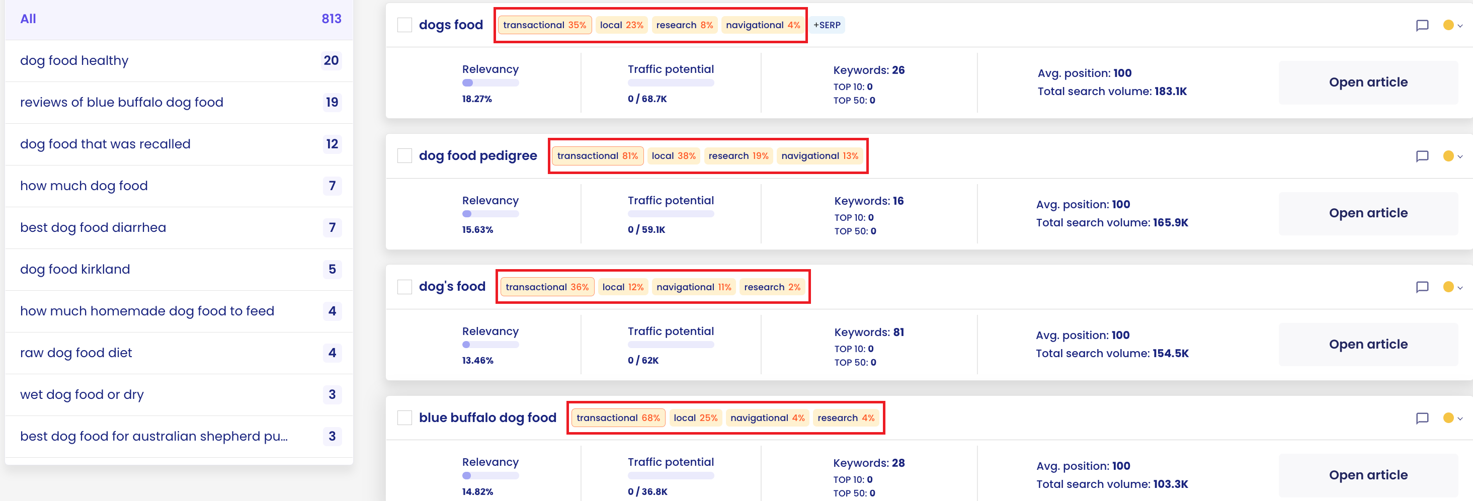Click the 813 count beside All
1473x501 pixels.
(x=331, y=19)
